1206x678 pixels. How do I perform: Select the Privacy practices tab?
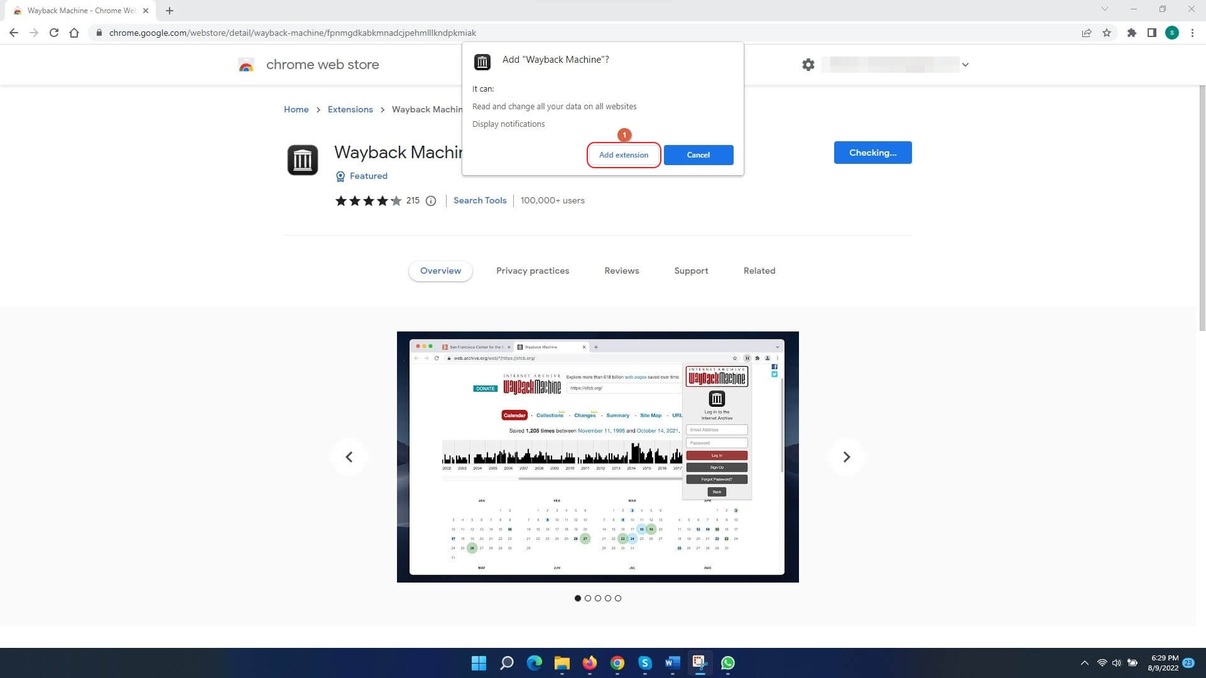pos(533,271)
